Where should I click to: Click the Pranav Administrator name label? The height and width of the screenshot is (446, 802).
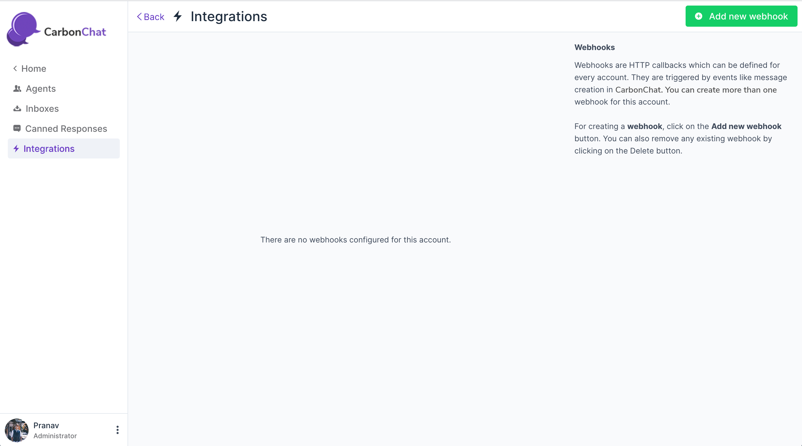click(x=55, y=430)
